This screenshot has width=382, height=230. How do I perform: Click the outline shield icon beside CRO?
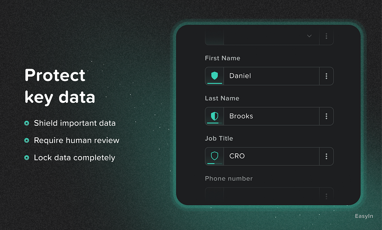pos(214,156)
